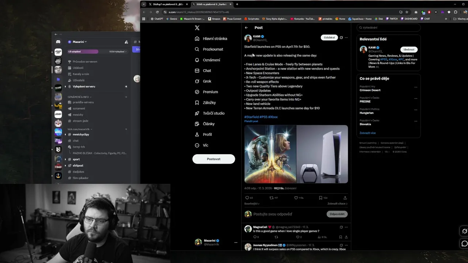Go to Hlavní stránka in X sidebar

(x=211, y=39)
